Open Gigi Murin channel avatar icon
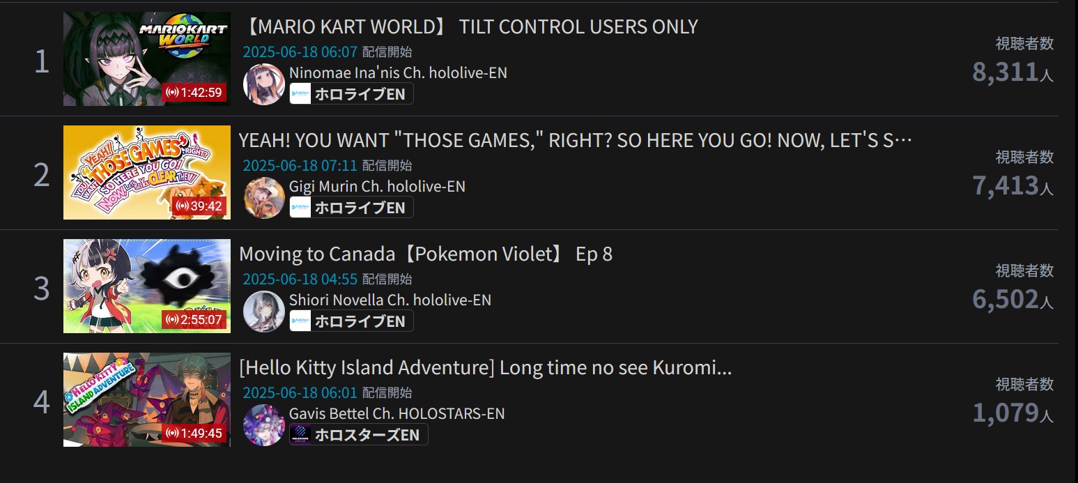 coord(264,198)
